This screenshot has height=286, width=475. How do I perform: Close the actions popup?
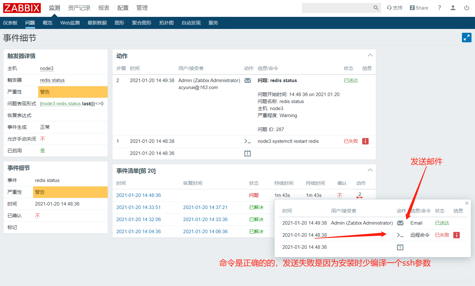467,203
